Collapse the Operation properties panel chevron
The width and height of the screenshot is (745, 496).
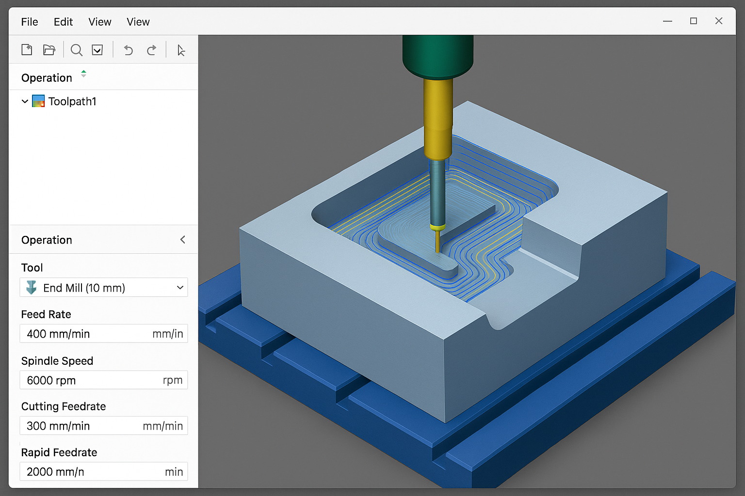click(183, 240)
